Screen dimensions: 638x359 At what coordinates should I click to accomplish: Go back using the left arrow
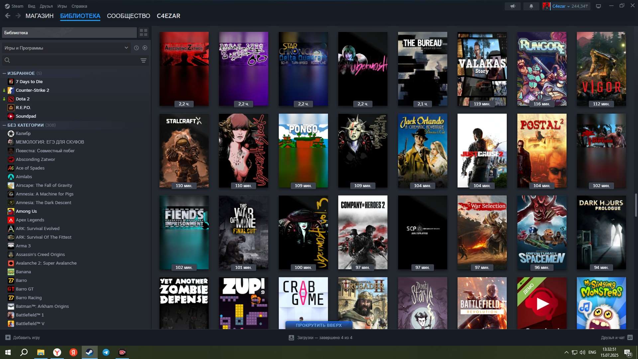pos(8,16)
